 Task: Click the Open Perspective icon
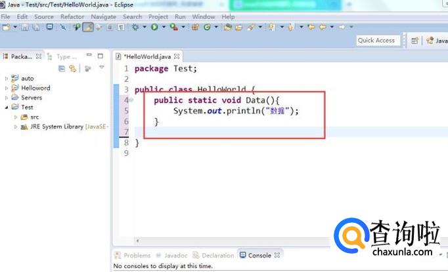(x=414, y=40)
